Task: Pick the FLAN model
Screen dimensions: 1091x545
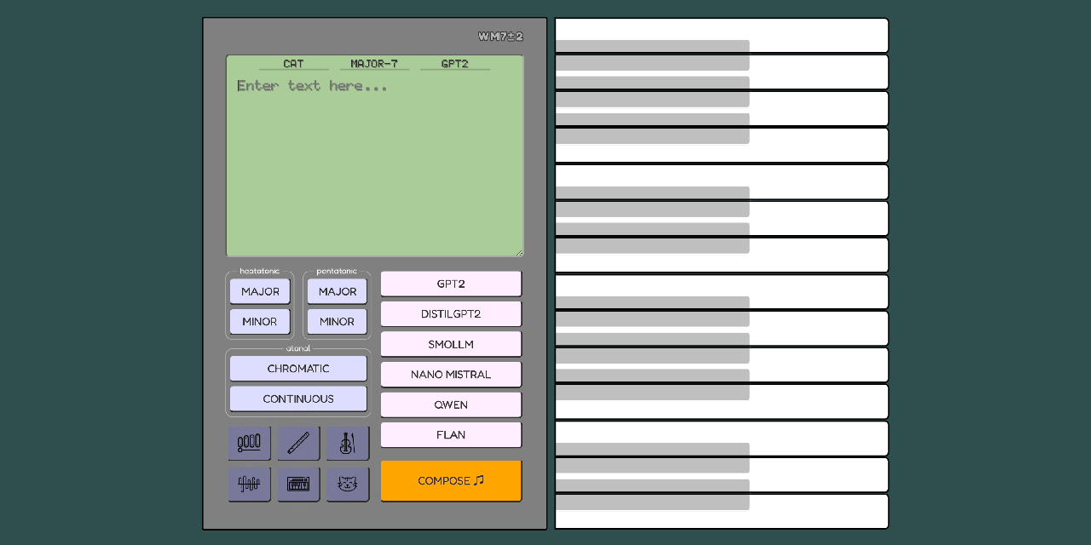Action: point(451,434)
